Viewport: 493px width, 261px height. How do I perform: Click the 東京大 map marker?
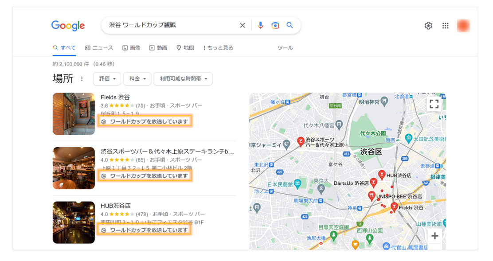(x=321, y=189)
